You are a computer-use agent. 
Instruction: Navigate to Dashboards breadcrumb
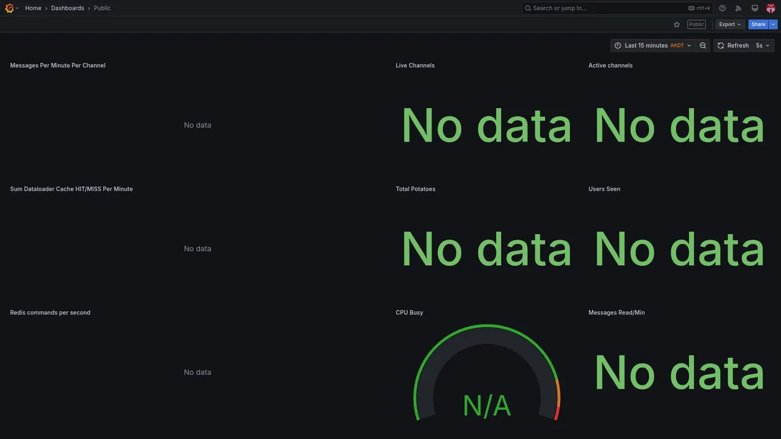[68, 8]
